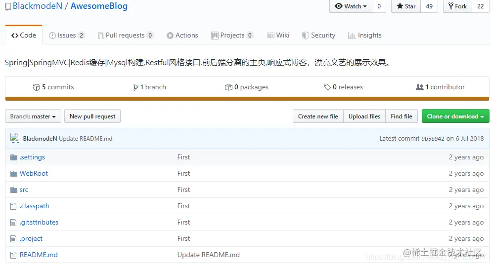
Task: Star the repository
Action: pos(406,6)
